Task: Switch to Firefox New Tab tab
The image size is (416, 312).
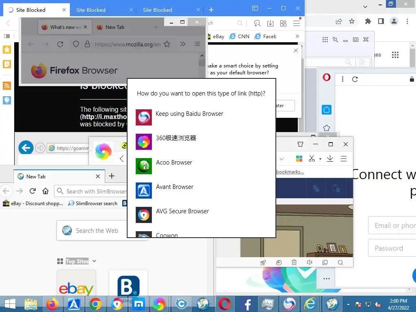Action: pos(115,27)
